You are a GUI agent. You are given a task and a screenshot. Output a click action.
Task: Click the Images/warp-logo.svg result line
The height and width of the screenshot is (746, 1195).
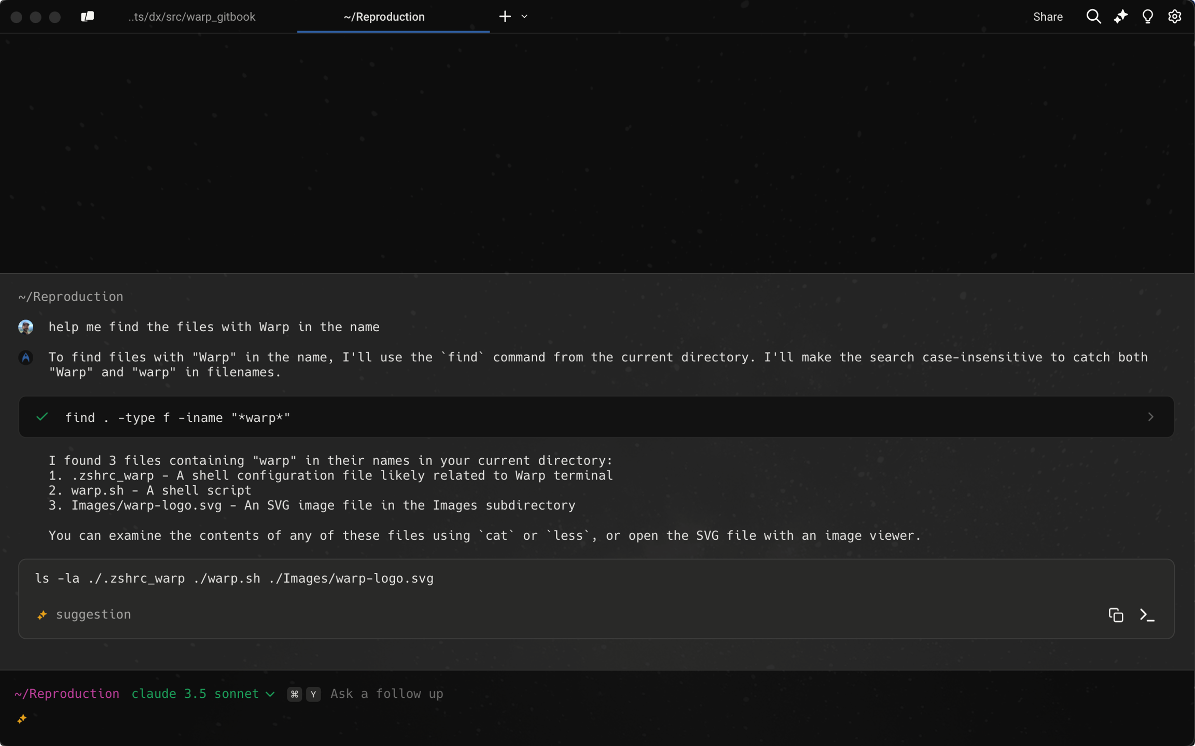coord(312,505)
